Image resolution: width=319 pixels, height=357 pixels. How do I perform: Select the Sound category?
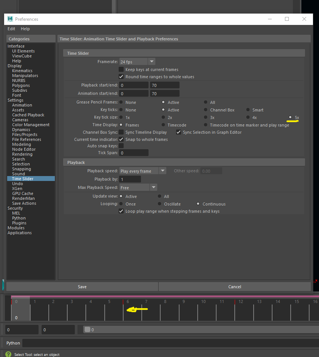19,174
